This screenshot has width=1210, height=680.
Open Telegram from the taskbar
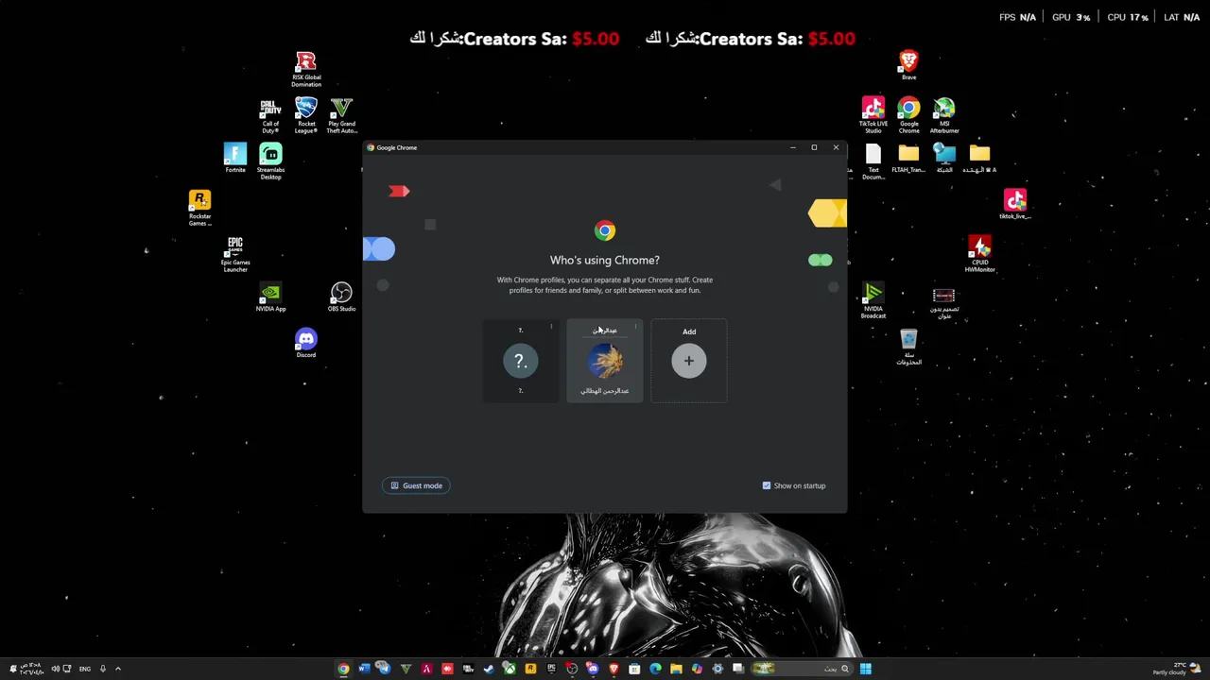coord(383,669)
